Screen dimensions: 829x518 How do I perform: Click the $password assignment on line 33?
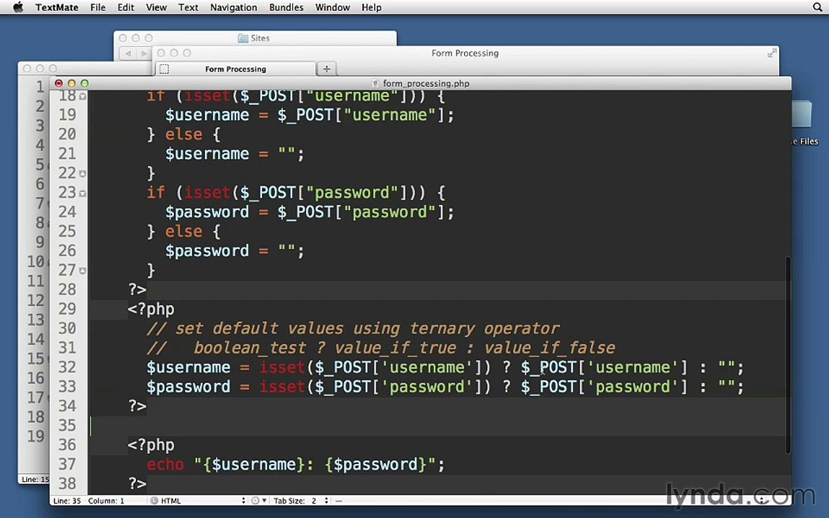(x=445, y=387)
